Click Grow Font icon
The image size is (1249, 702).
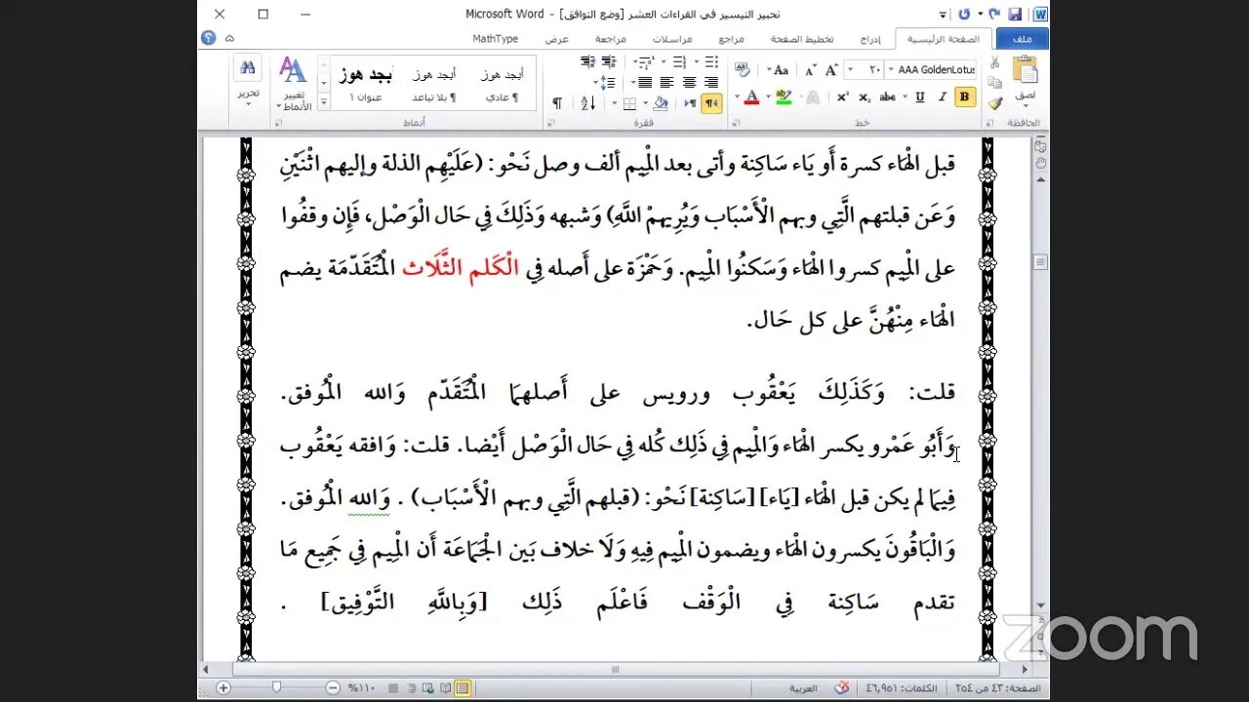(831, 69)
